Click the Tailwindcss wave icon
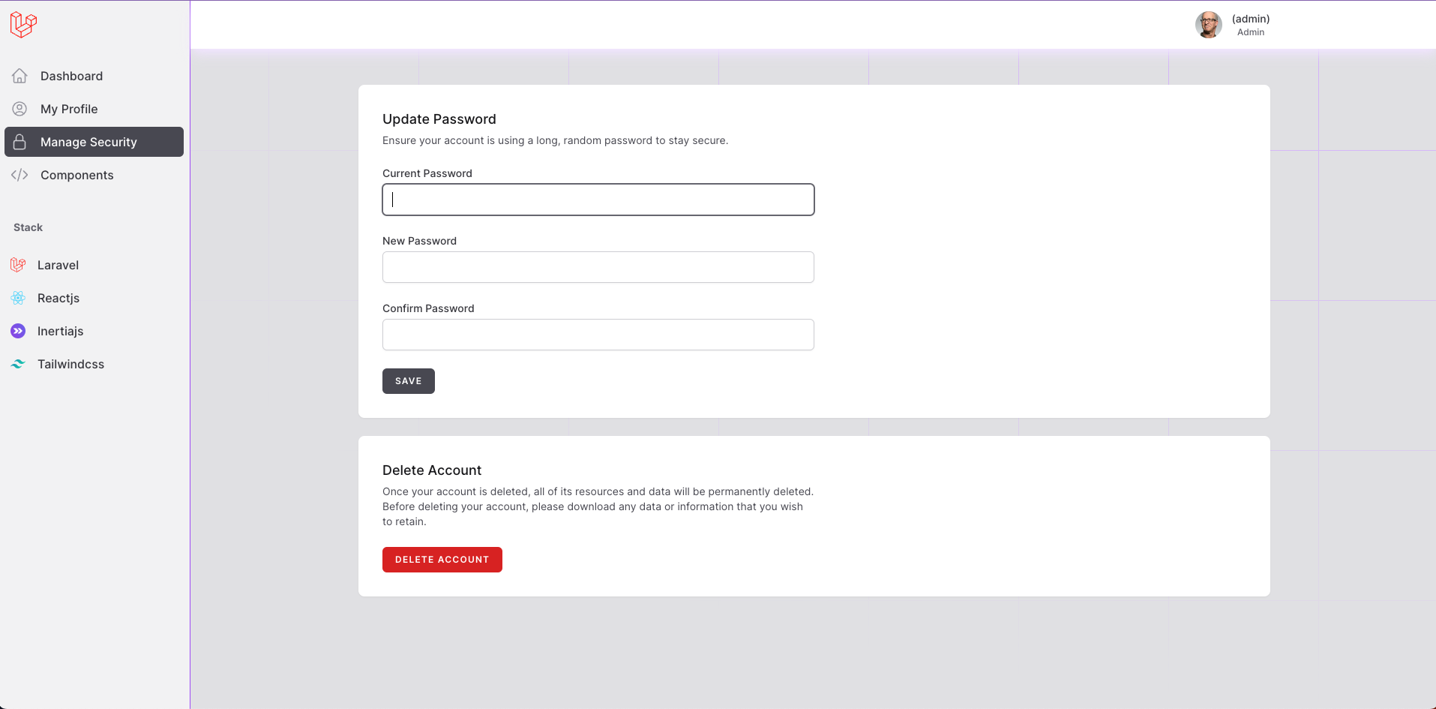This screenshot has width=1436, height=709. (x=18, y=364)
